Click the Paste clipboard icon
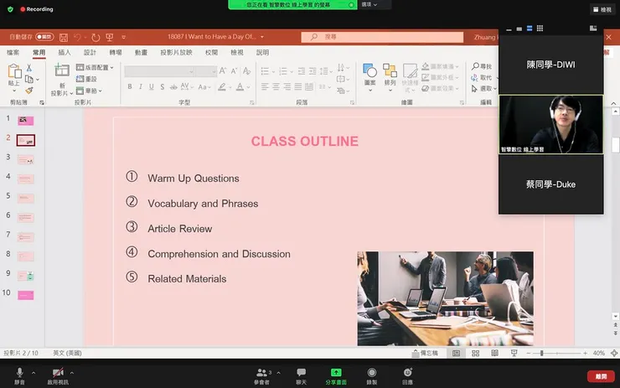 click(x=14, y=71)
